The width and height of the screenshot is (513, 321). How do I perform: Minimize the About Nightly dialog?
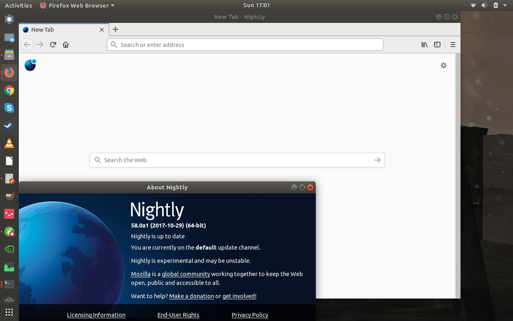[294, 187]
